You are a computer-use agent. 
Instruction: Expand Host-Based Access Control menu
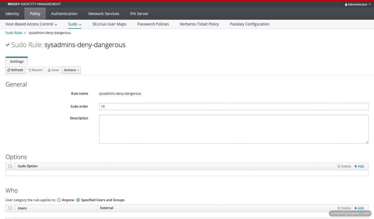31,24
